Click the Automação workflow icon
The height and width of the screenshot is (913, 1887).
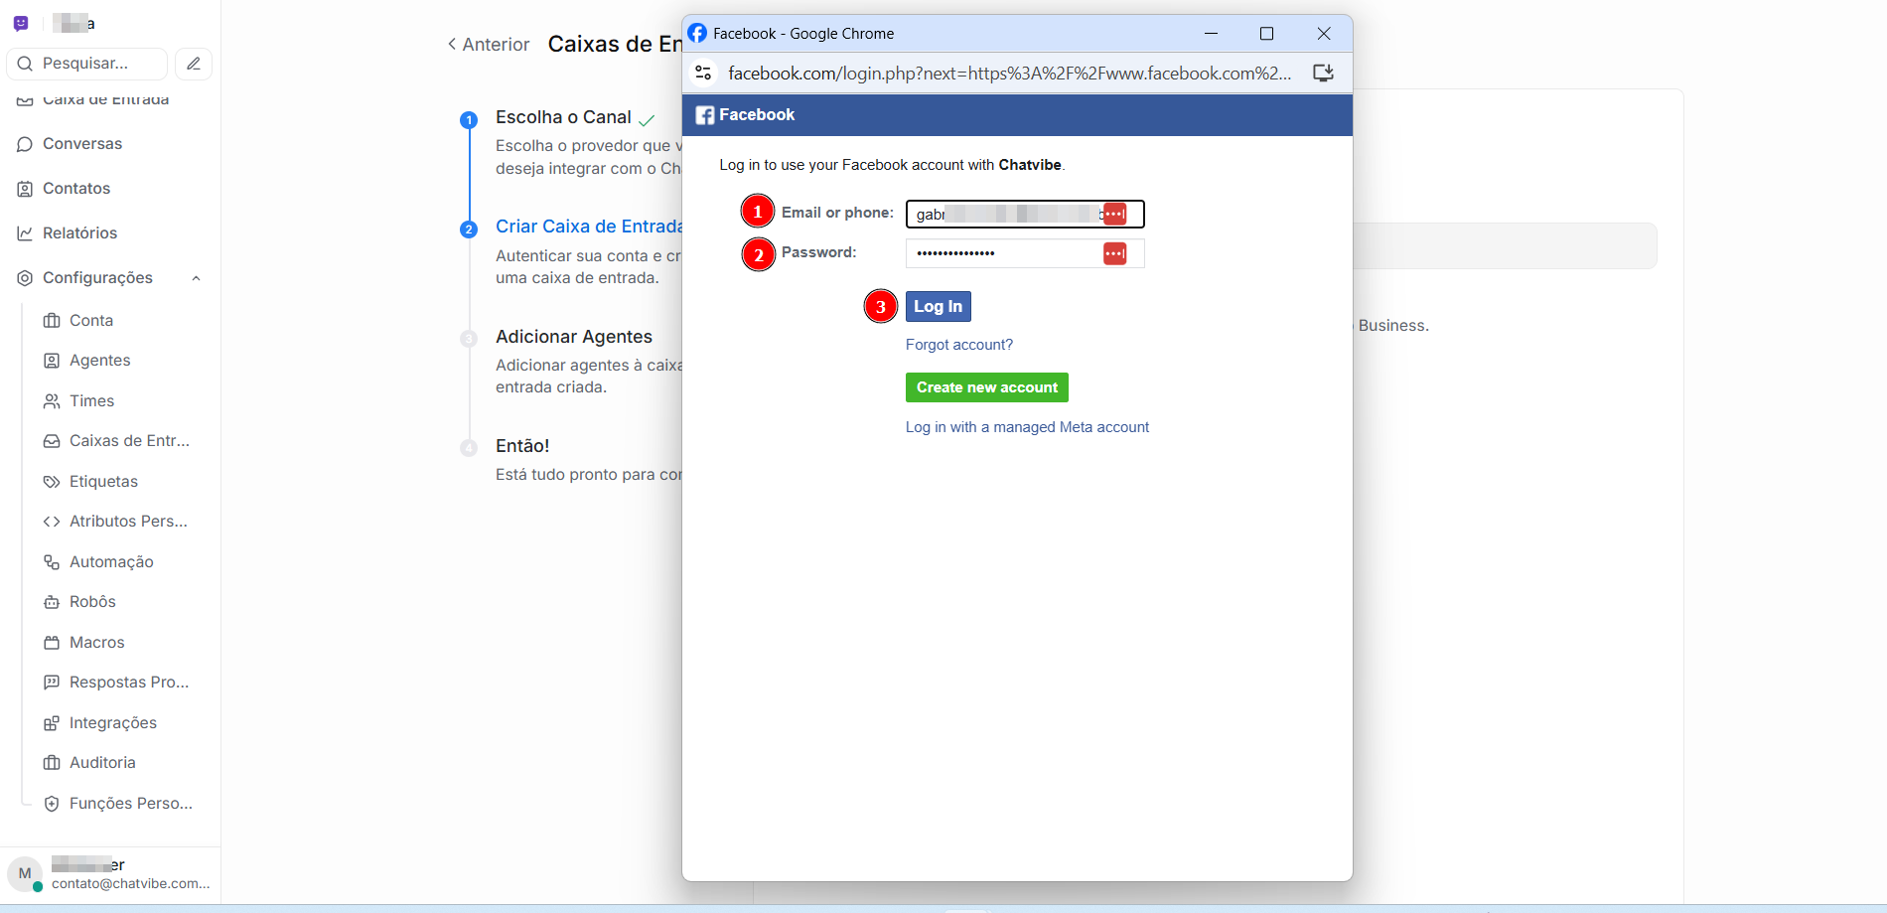click(52, 562)
